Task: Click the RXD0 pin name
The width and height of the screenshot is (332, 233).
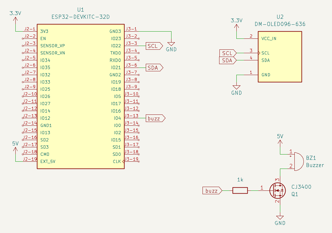Action: tap(115, 60)
